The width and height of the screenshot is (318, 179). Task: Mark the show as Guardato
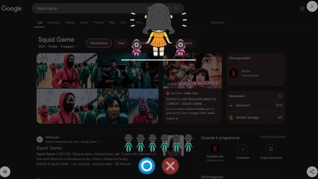(243, 149)
